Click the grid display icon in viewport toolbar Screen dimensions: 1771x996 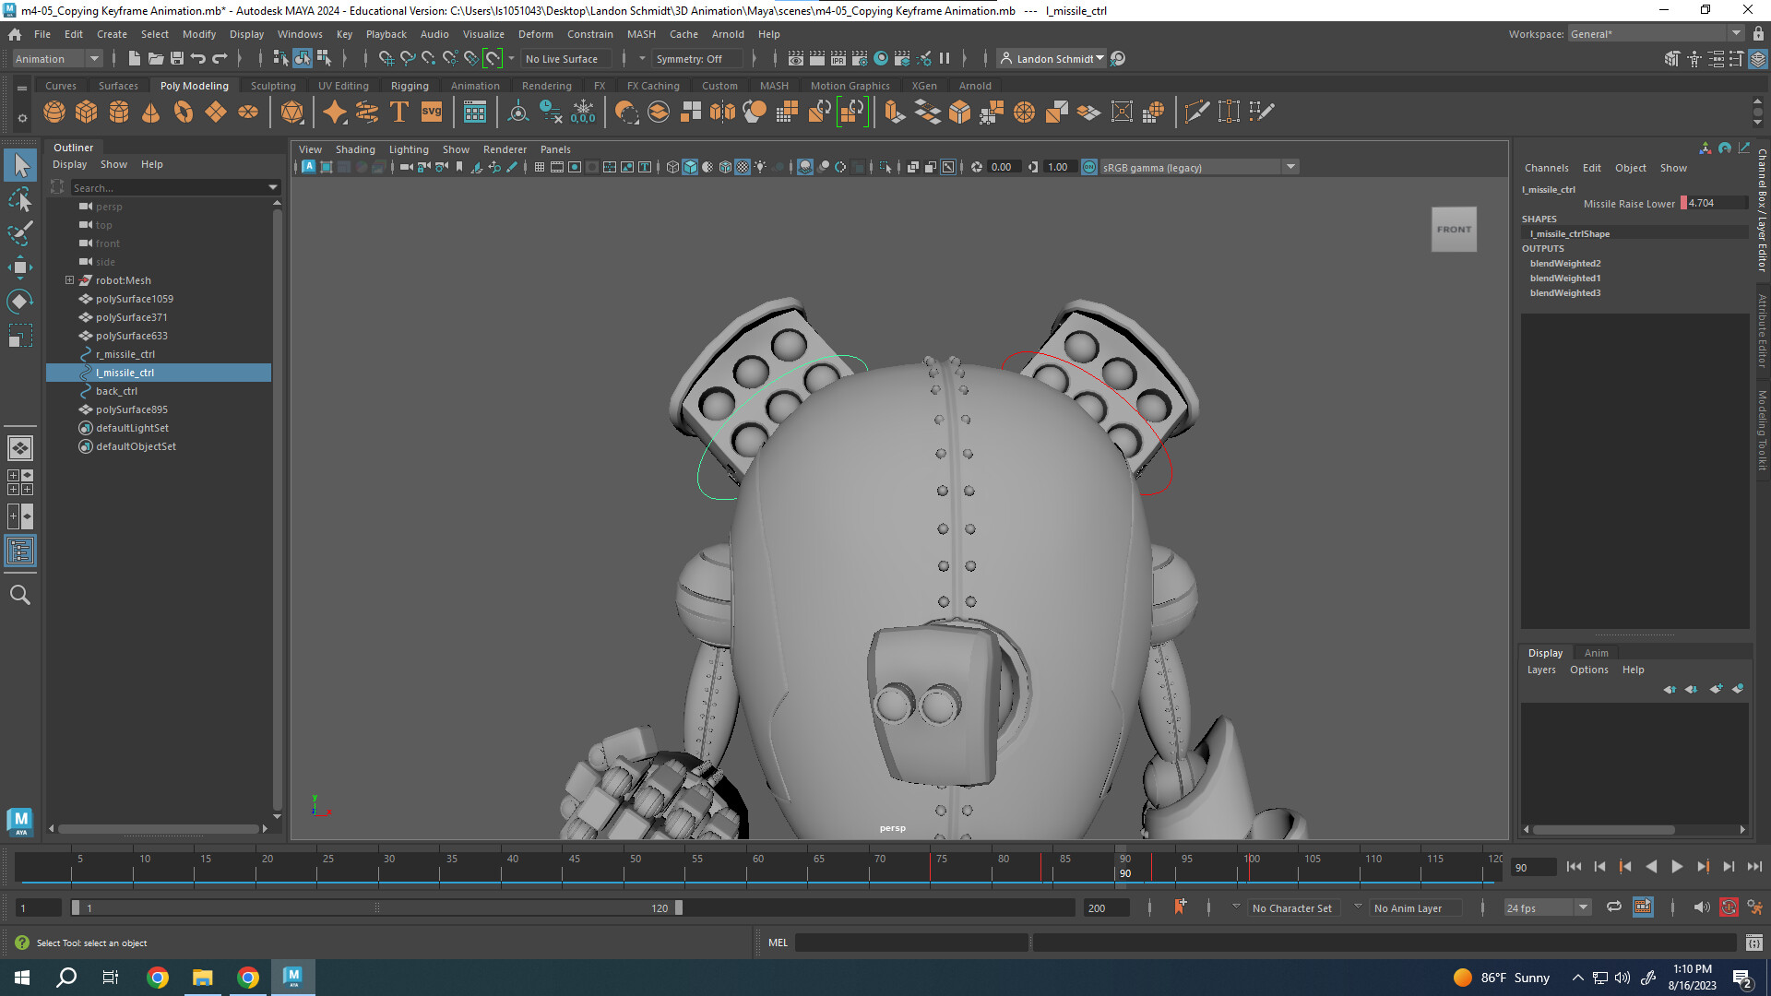tap(540, 167)
